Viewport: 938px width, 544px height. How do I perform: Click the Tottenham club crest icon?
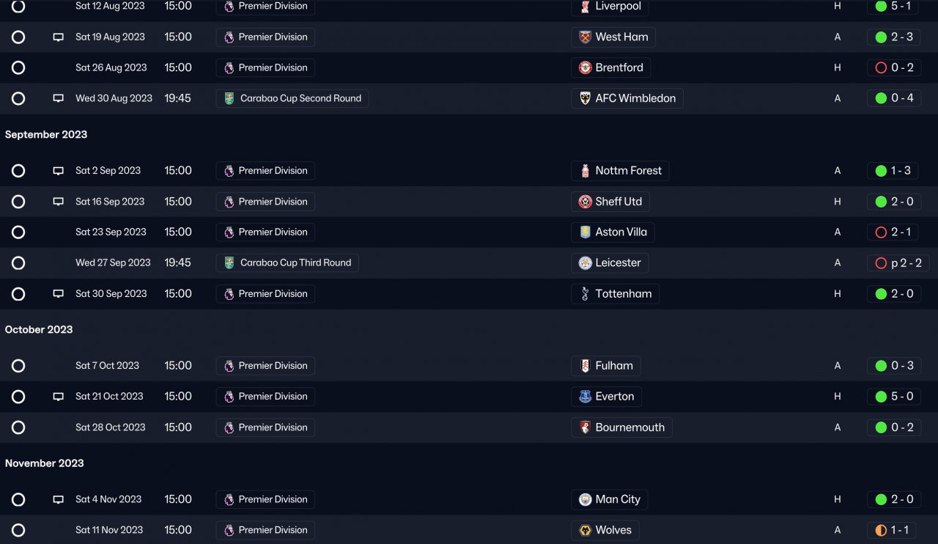pyautogui.click(x=585, y=294)
